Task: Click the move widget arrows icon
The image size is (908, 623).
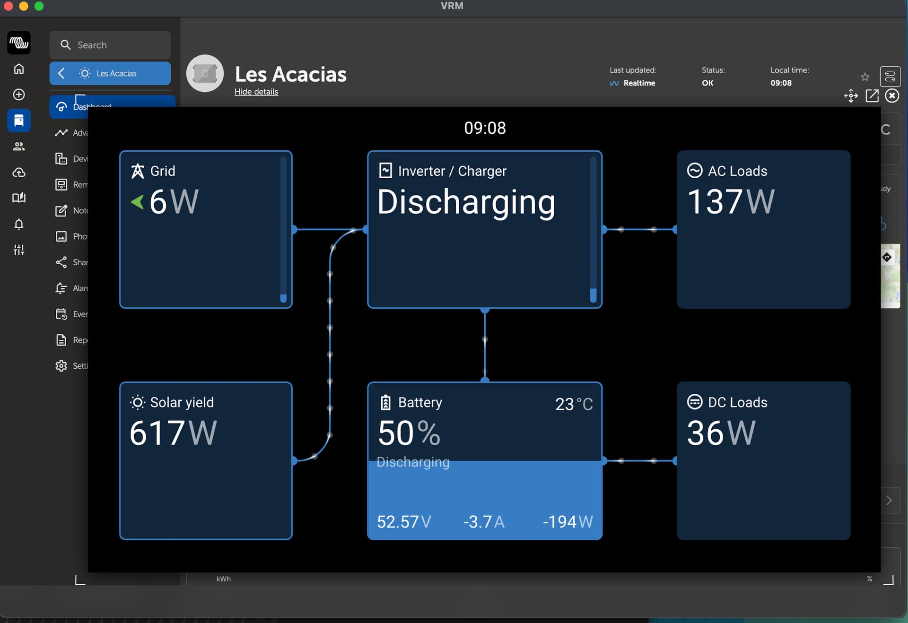Action: point(851,96)
